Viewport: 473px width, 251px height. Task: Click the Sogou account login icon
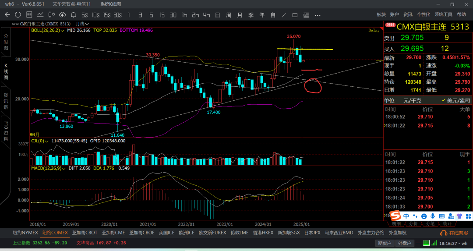tap(451, 216)
